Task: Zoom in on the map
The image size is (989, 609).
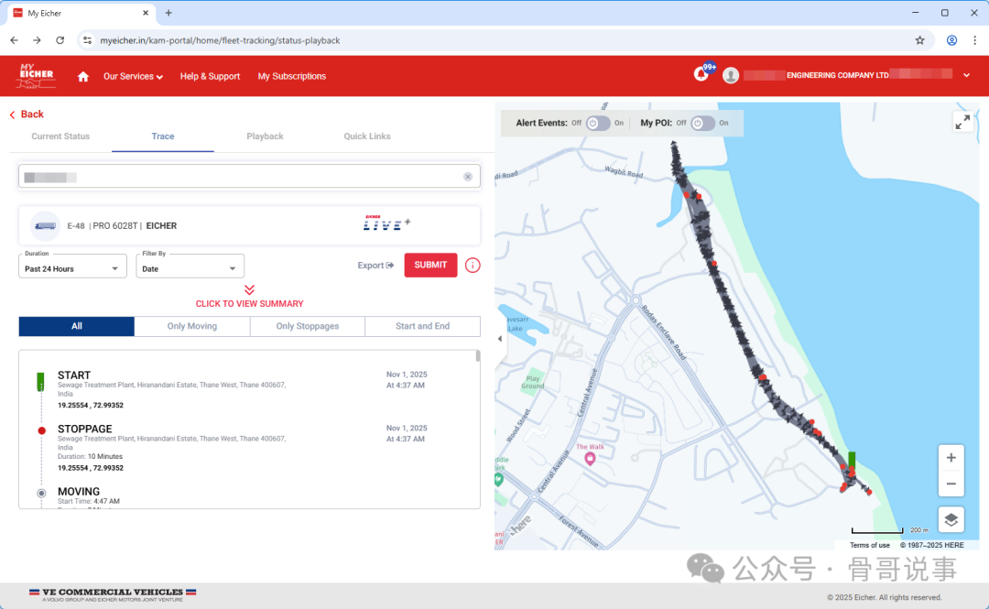Action: tap(951, 458)
